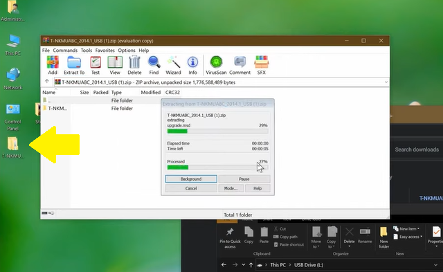Click This PC breadcrumb in Explorer
The width and height of the screenshot is (443, 272).
[278, 265]
